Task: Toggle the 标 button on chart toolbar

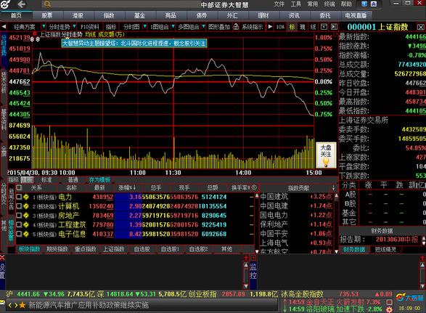Action: click(292, 27)
